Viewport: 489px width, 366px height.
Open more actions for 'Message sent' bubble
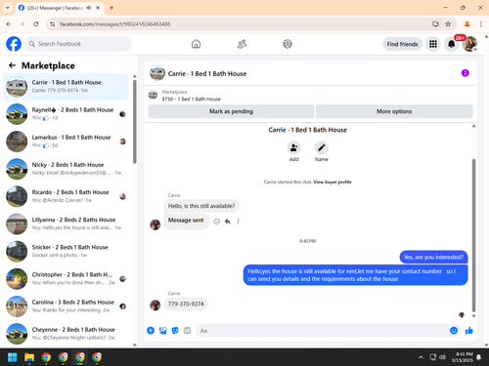[x=238, y=222]
